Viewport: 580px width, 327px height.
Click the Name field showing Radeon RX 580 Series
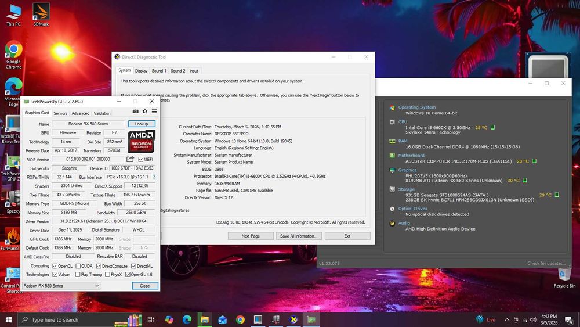[88, 124]
